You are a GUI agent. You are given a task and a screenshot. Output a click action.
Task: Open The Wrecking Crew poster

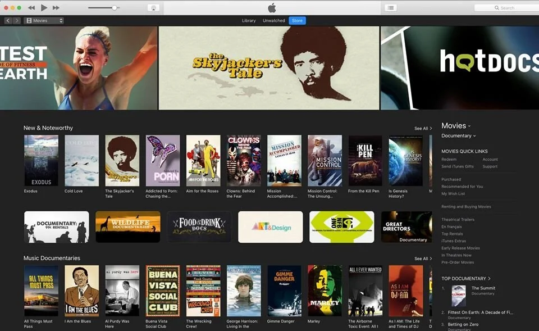203,291
